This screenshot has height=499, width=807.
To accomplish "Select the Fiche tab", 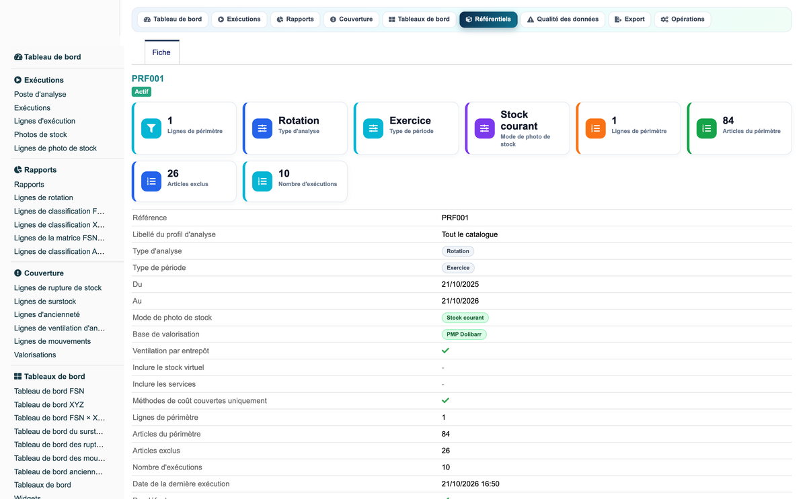I will pos(161,52).
